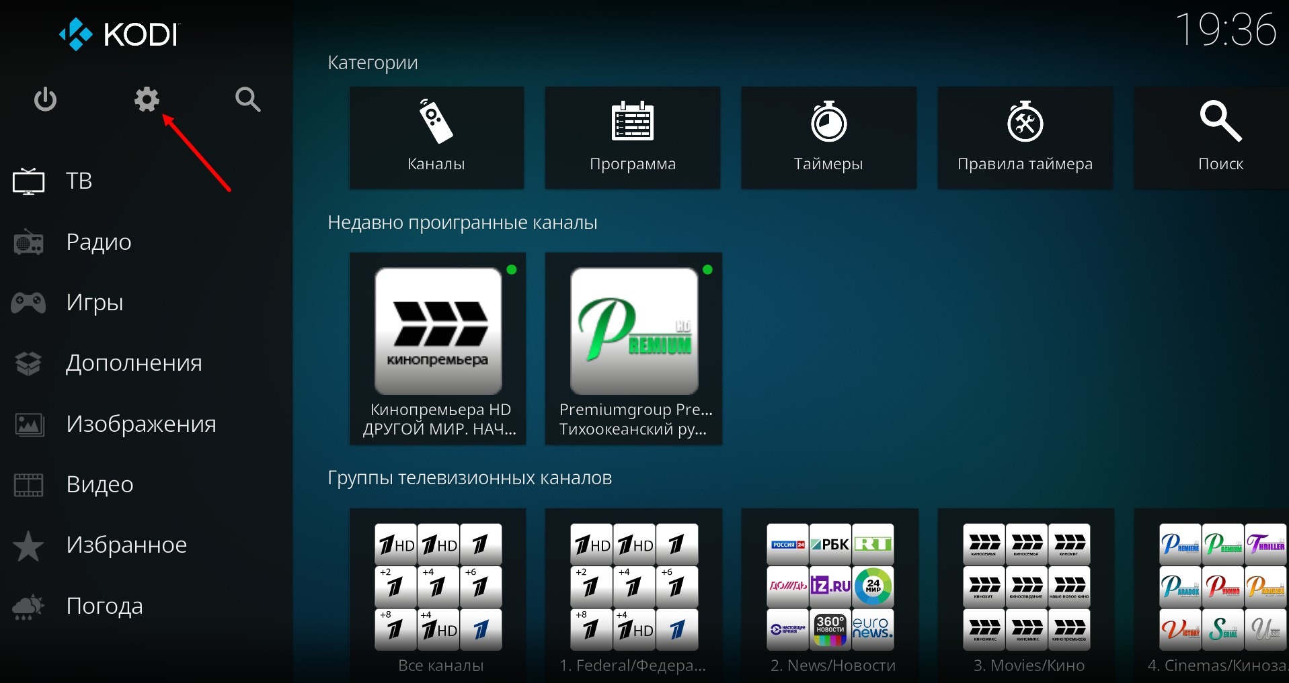Click the search magnifier in sidebar
This screenshot has width=1289, height=683.
click(247, 100)
